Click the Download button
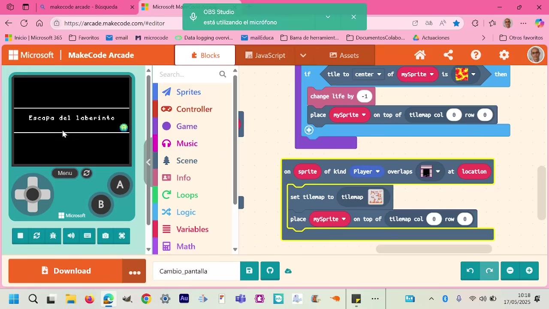 (x=65, y=271)
